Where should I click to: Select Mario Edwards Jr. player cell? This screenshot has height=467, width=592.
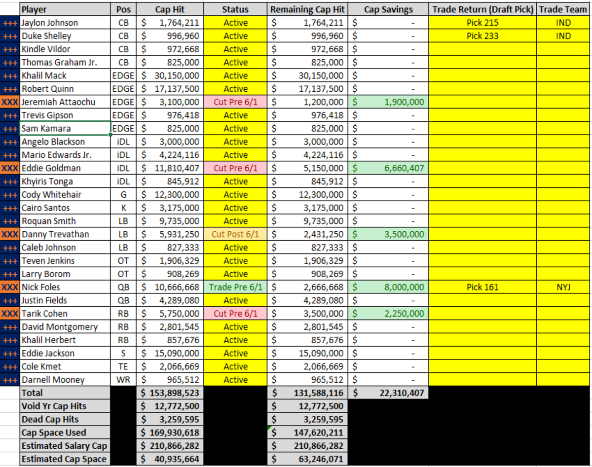[65, 155]
